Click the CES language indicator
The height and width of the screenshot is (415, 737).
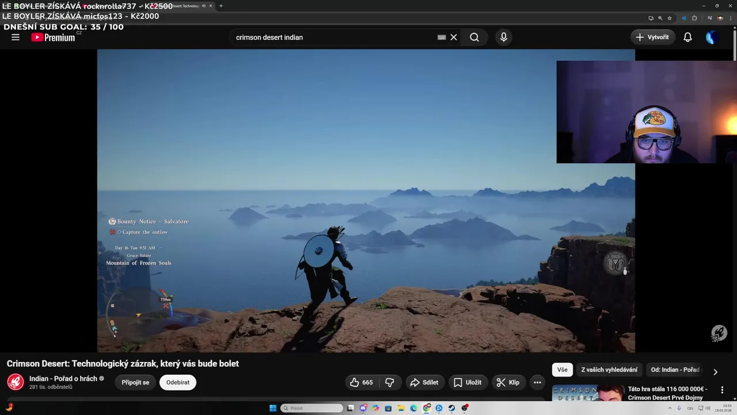coord(690,408)
